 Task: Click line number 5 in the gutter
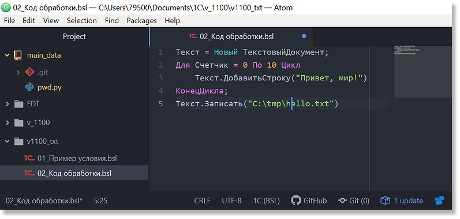(160, 104)
